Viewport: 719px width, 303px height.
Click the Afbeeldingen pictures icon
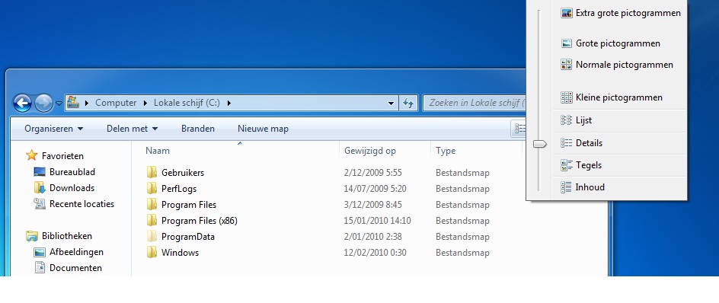pyautogui.click(x=40, y=252)
